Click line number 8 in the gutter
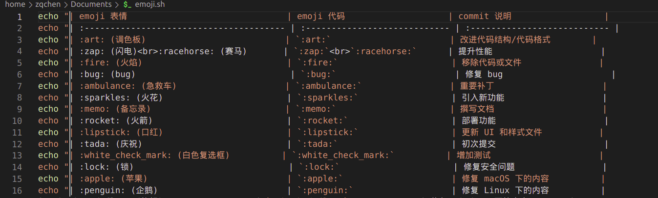658x198 pixels. click(x=20, y=98)
